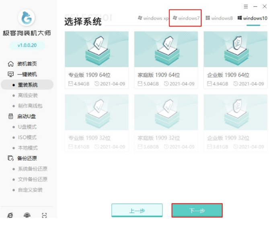Switch to the windows8 tab

pos(219,18)
